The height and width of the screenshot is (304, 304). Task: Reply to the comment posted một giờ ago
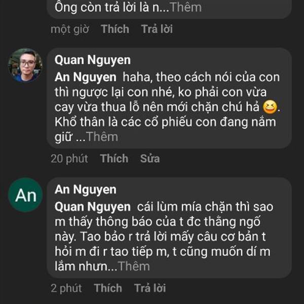[157, 29]
